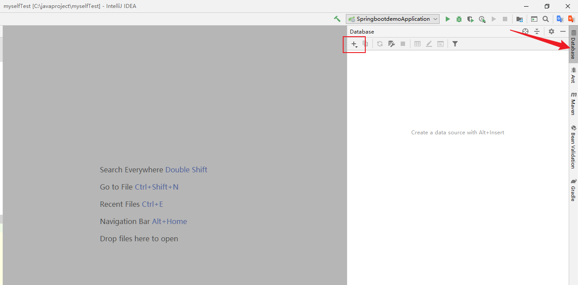The image size is (578, 285).
Task: Click the window title "myselfTest - IntelliJ IDEA"
Action: coord(70,6)
